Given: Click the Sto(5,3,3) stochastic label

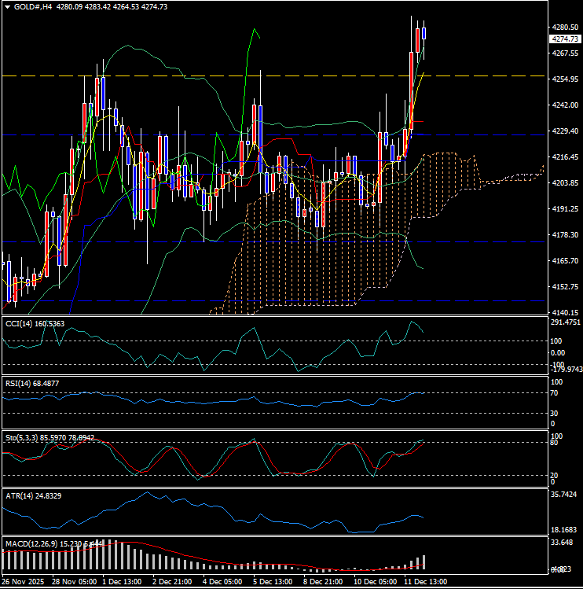Looking at the screenshot, I should pos(21,436).
